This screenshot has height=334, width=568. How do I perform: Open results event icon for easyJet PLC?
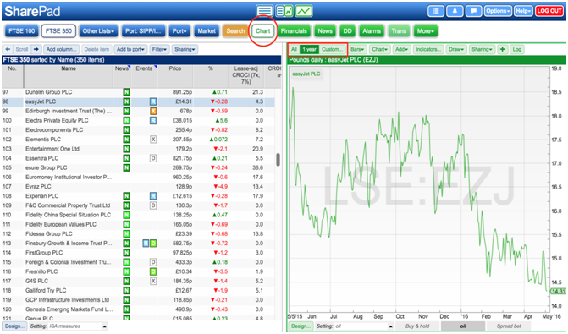[153, 101]
